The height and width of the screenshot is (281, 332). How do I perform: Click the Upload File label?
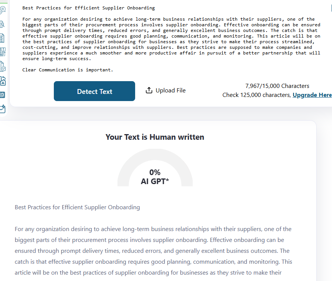pos(171,91)
